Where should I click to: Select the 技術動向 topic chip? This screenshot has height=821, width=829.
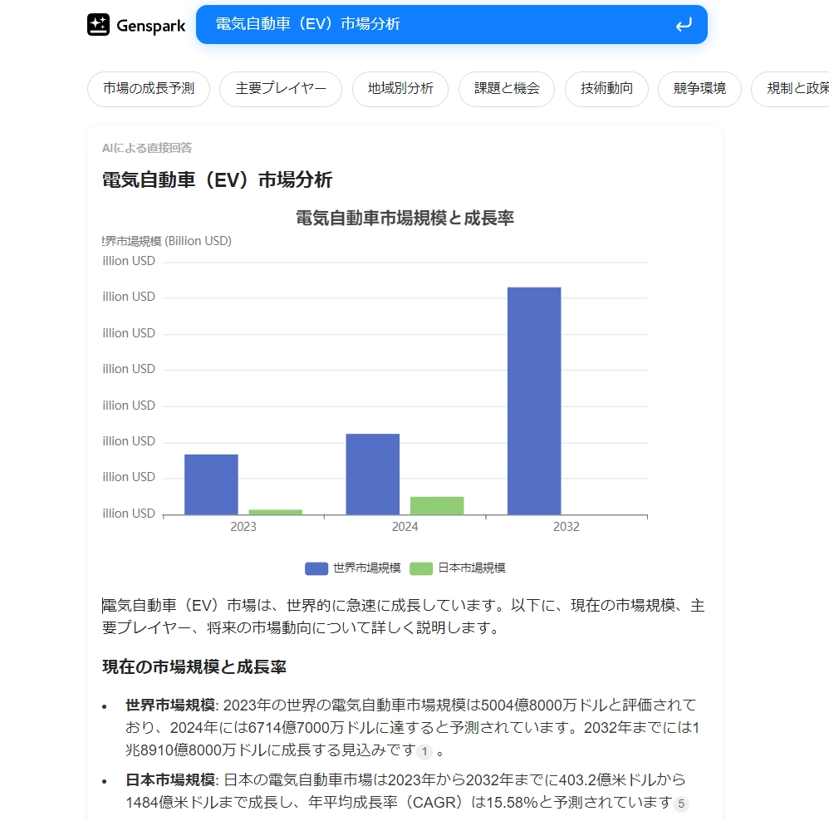point(606,89)
